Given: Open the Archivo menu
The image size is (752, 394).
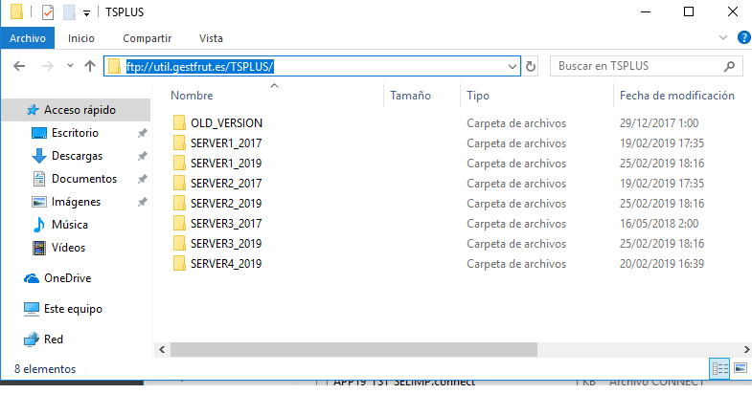Looking at the screenshot, I should click(x=28, y=38).
